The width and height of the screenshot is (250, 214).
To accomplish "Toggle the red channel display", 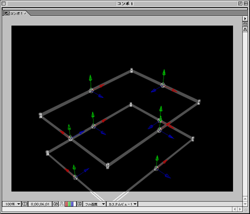I will coord(66,204).
